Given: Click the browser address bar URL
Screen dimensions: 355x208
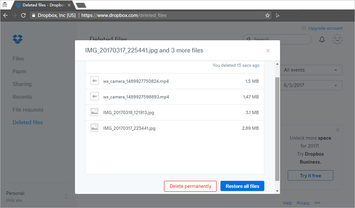Looking at the screenshot, I should coord(124,15).
